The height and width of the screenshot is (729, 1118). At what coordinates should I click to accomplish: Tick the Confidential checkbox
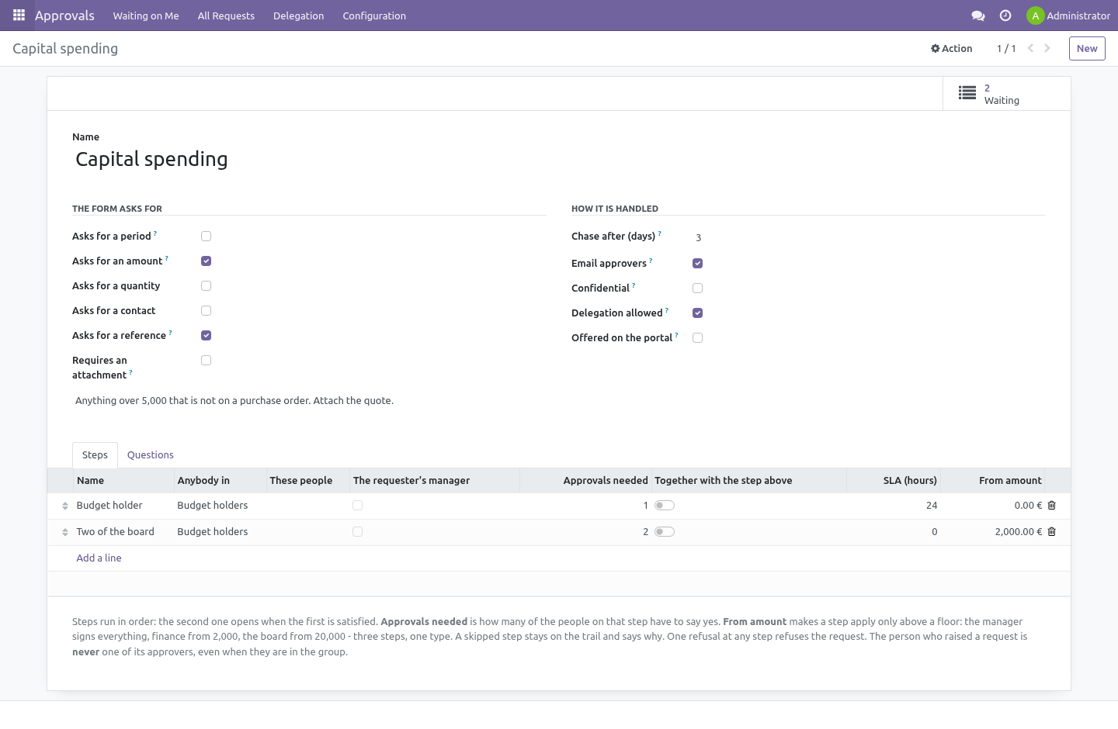coord(697,288)
